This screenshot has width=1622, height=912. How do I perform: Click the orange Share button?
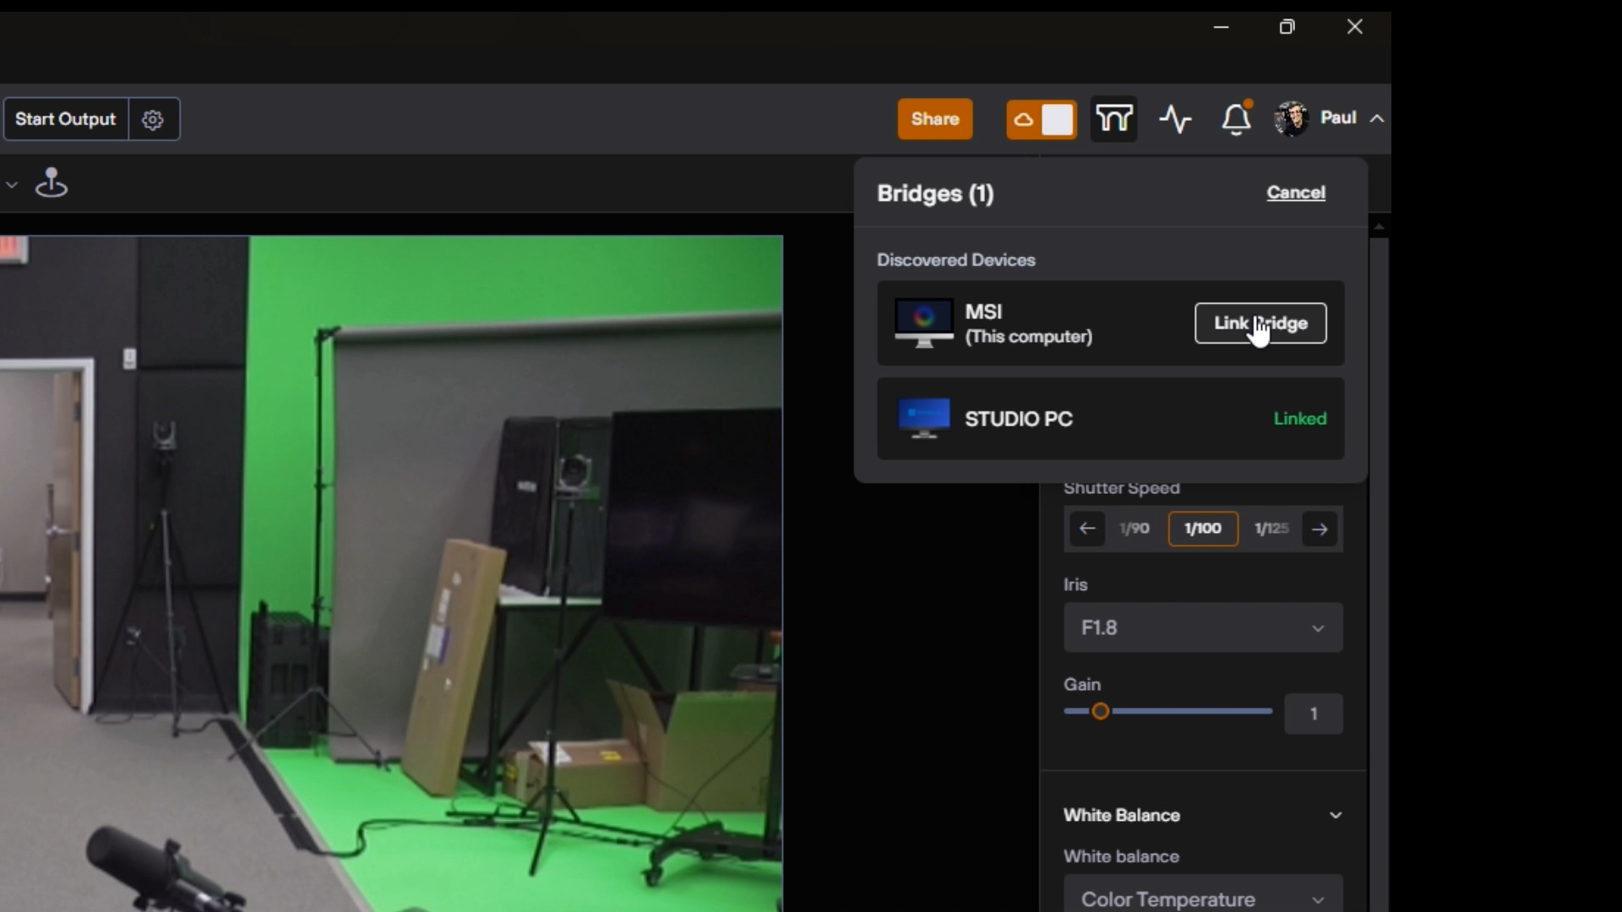point(934,119)
